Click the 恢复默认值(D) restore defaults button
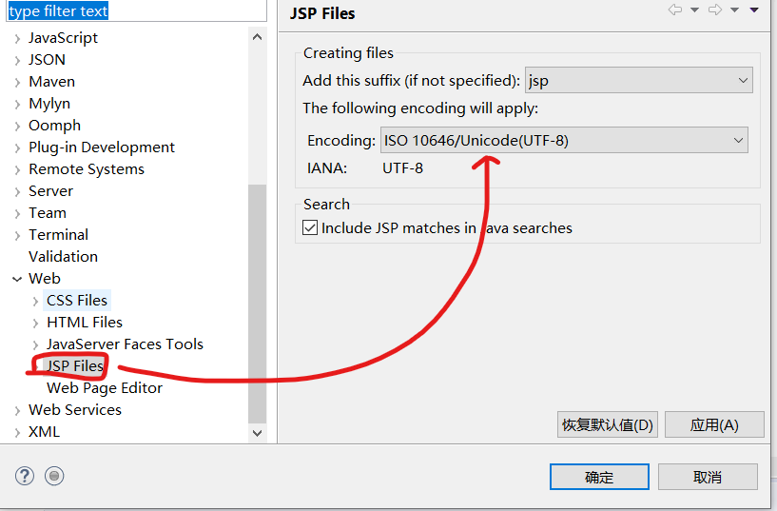 pyautogui.click(x=608, y=424)
